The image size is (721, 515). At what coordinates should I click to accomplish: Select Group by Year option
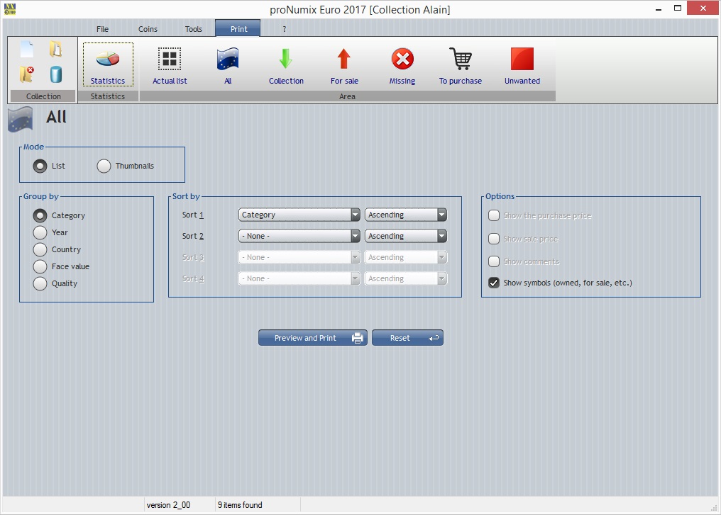pyautogui.click(x=40, y=232)
